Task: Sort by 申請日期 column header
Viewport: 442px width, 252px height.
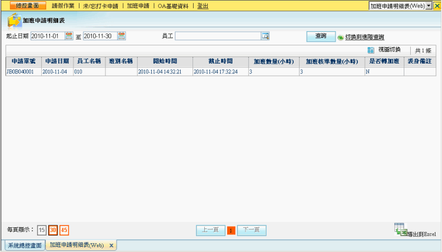Action: tap(57, 61)
